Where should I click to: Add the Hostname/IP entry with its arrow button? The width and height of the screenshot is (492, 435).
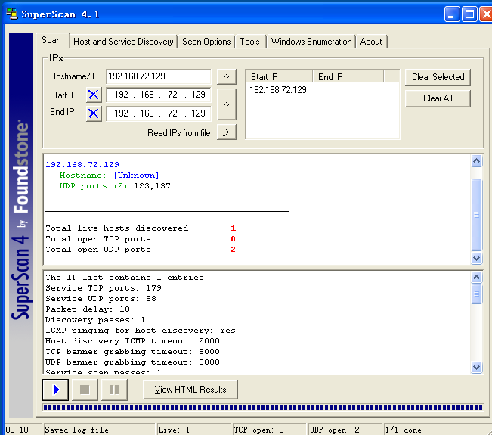point(227,77)
